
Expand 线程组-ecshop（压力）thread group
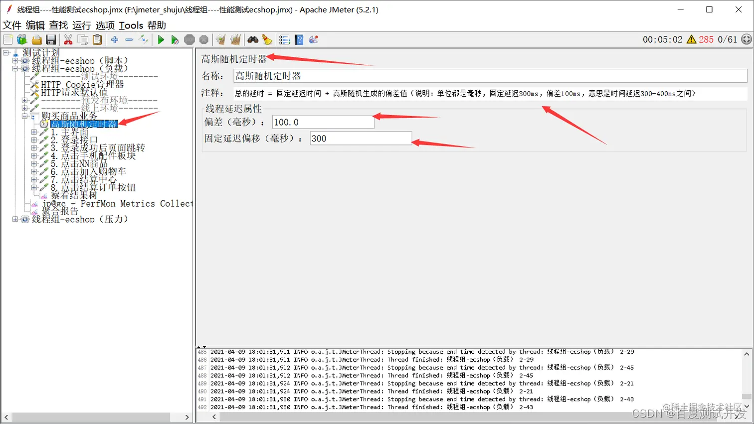[15, 219]
